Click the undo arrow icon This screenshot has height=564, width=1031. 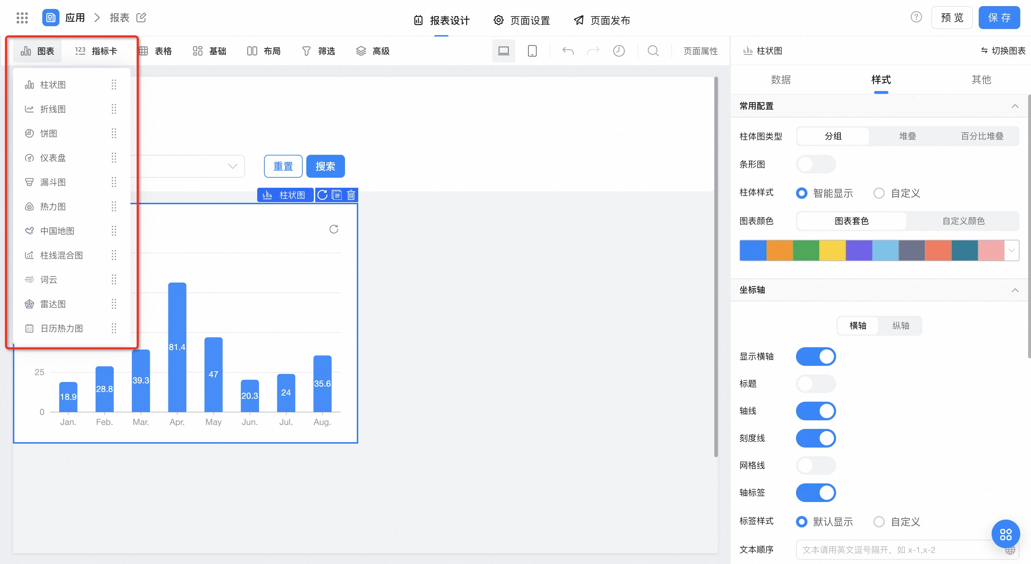[568, 51]
